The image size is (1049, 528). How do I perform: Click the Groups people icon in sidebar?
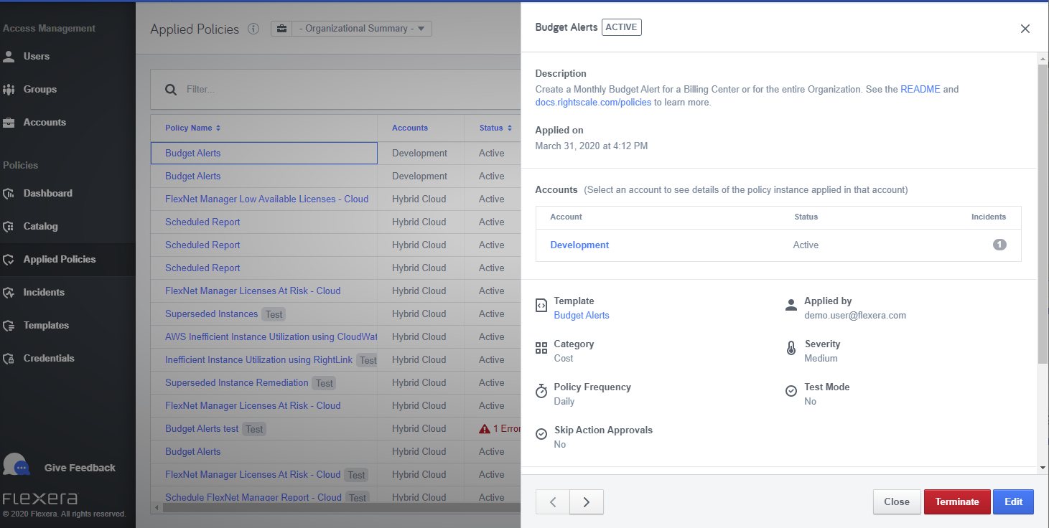pyautogui.click(x=9, y=89)
